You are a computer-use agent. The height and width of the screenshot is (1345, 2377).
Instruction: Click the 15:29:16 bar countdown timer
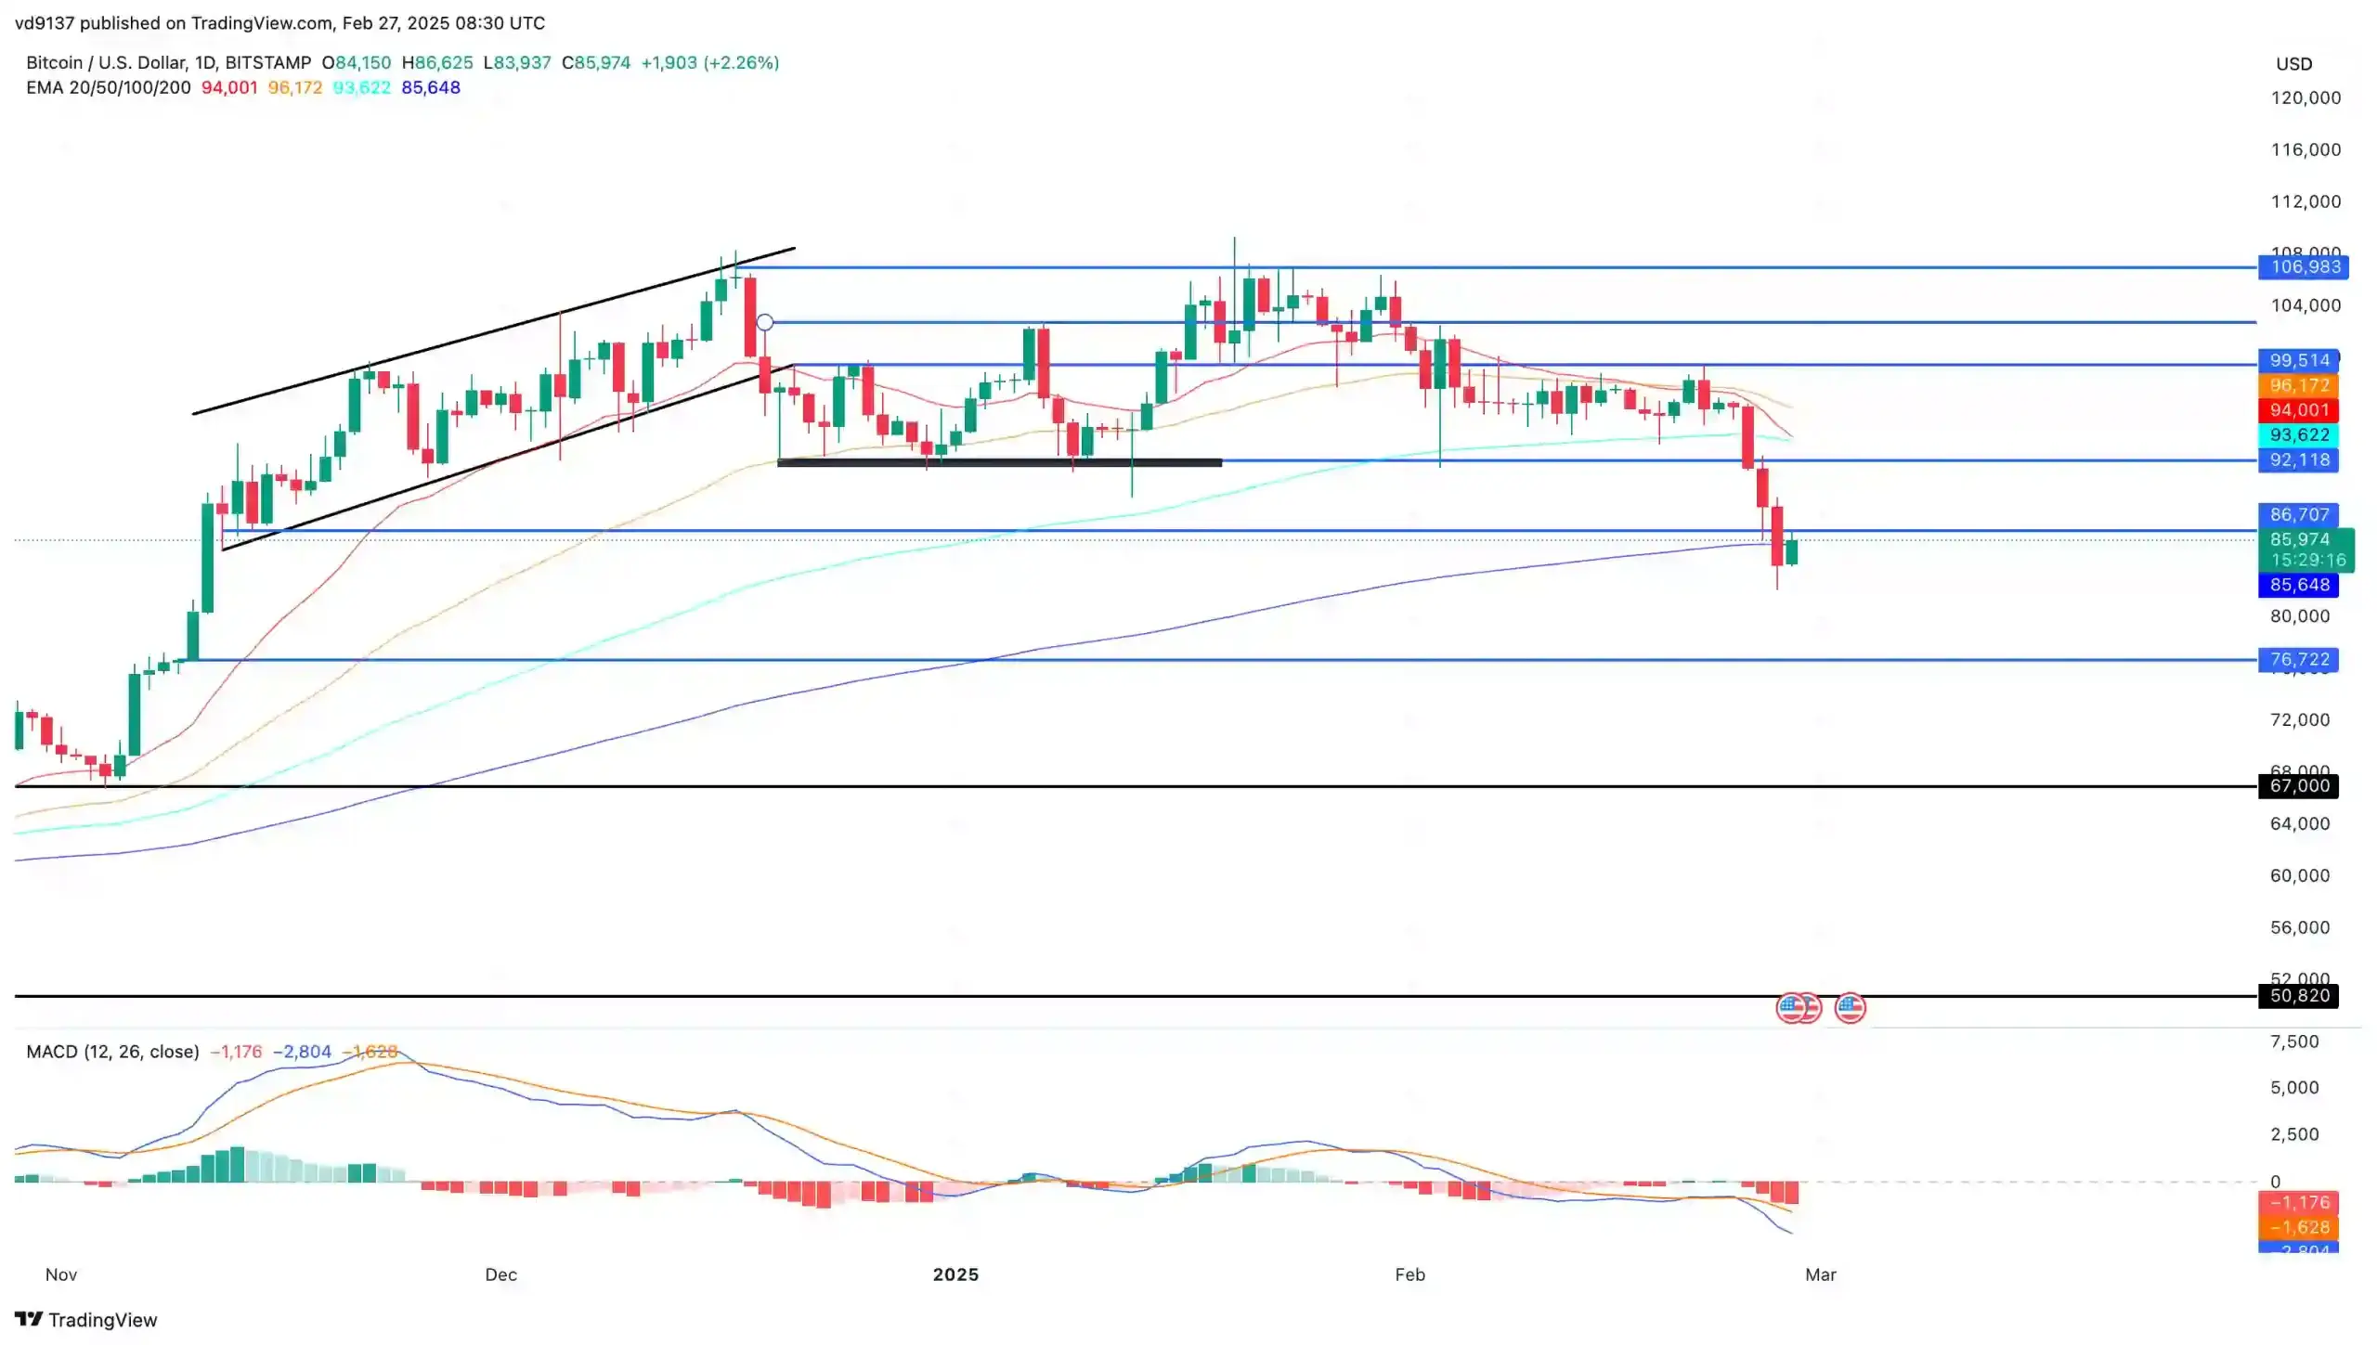coord(2308,561)
